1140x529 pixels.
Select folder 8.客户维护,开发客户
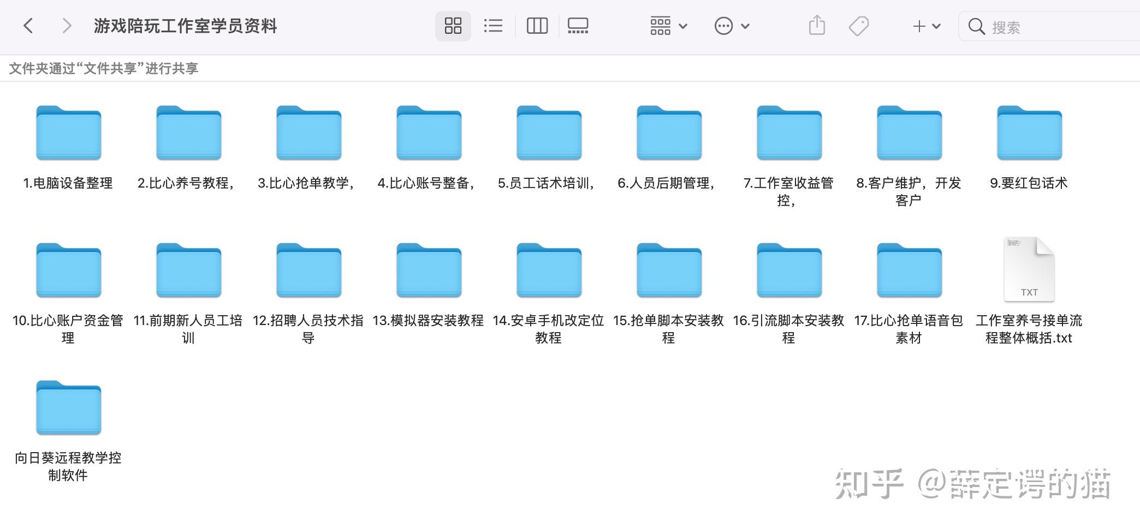click(x=909, y=156)
